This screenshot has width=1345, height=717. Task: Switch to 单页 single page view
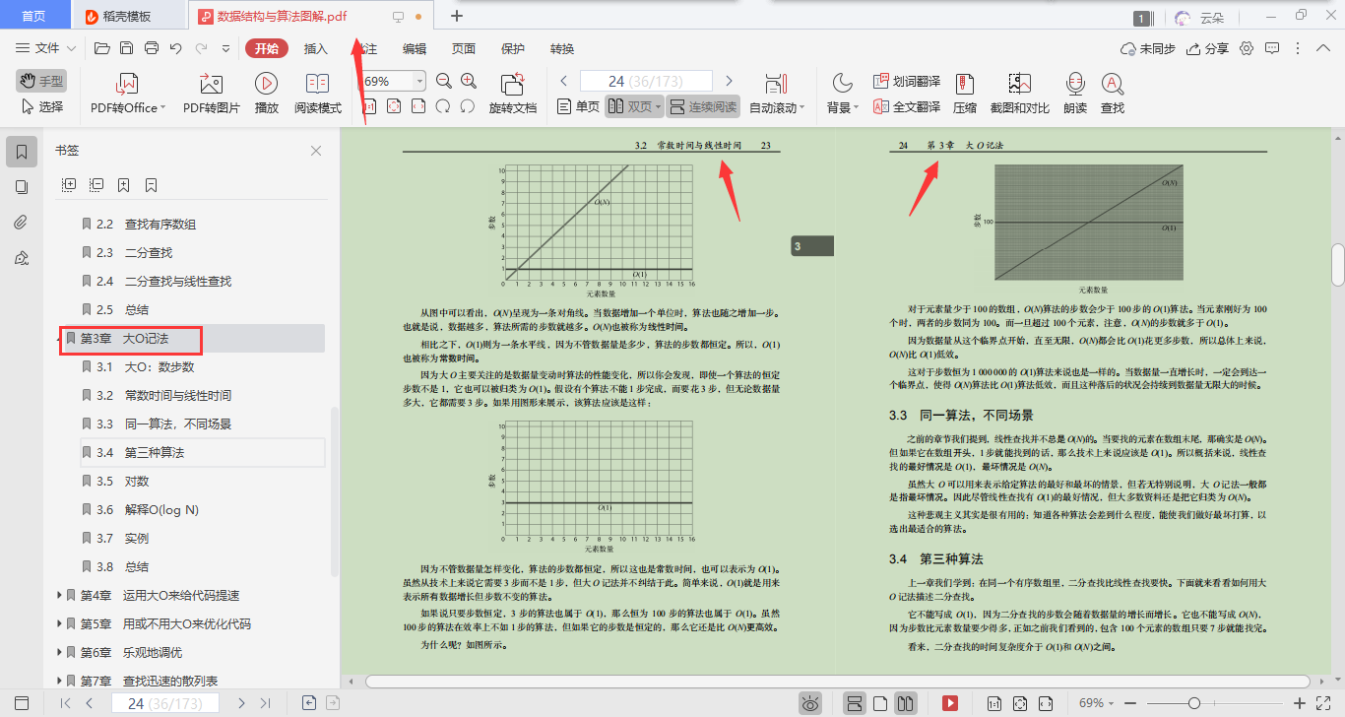tap(578, 106)
